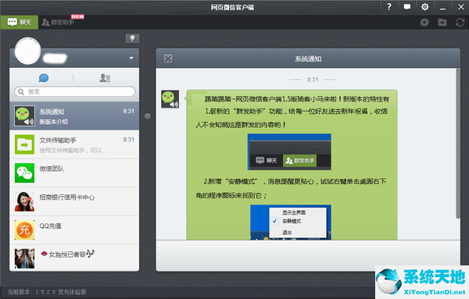This screenshot has width=469, height=299.
Task: Click the chat message scrollbar
Action: (x=457, y=144)
